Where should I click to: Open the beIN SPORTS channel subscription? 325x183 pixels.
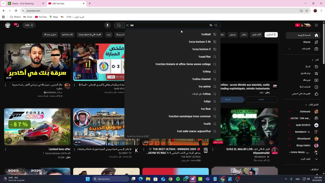pos(302,125)
